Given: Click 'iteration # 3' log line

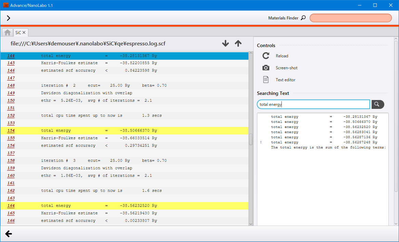Looking at the screenshot, I should 125,160.
